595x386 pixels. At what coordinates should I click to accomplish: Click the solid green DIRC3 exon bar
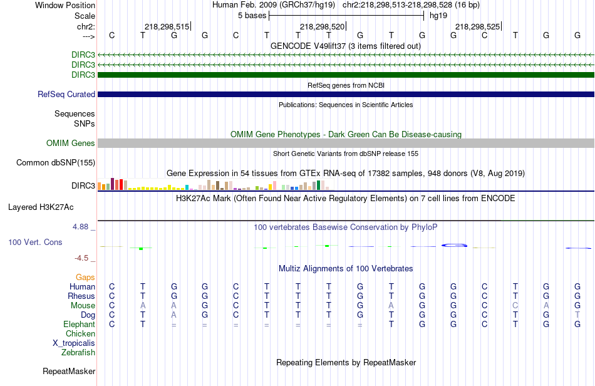(346, 75)
